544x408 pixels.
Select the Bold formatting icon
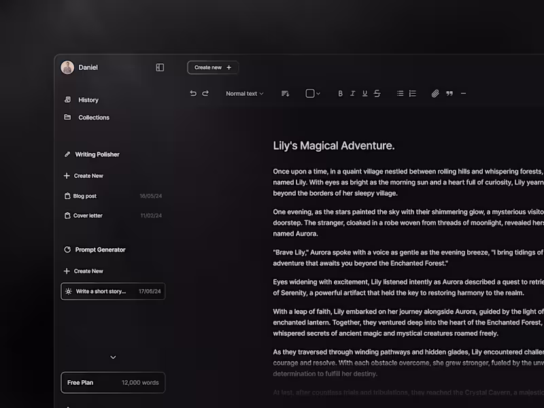(x=340, y=93)
